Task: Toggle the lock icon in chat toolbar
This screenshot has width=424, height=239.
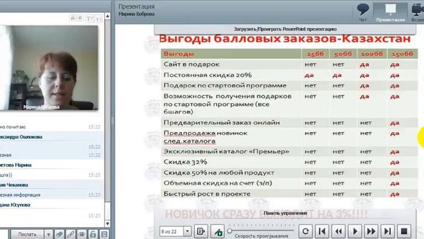Action: click(x=93, y=234)
